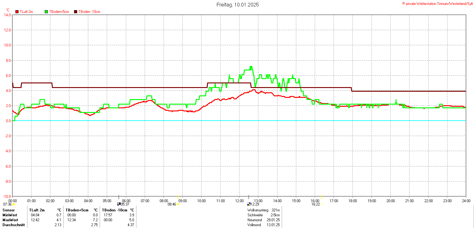The image size is (474, 228).
Task: Click the 12:00 label on the time axis
Action: (x=239, y=201)
